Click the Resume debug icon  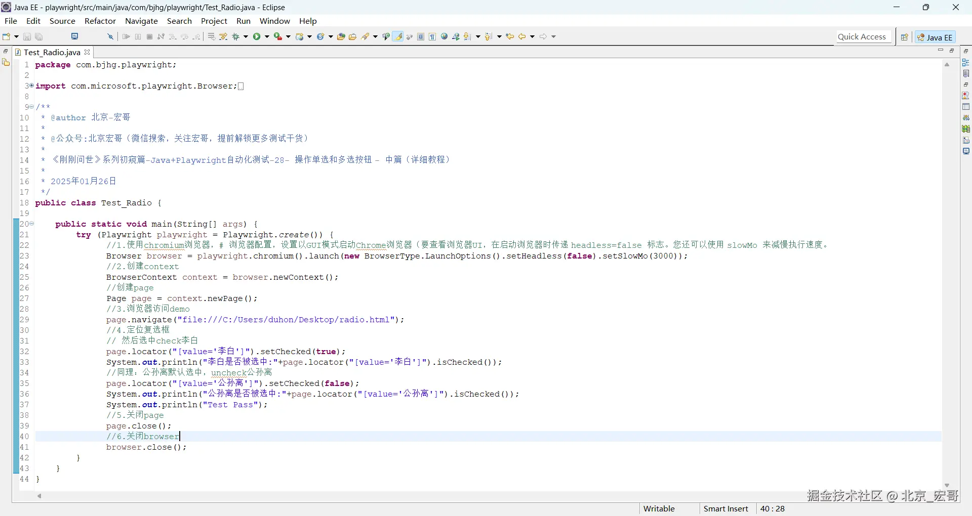[x=126, y=36]
